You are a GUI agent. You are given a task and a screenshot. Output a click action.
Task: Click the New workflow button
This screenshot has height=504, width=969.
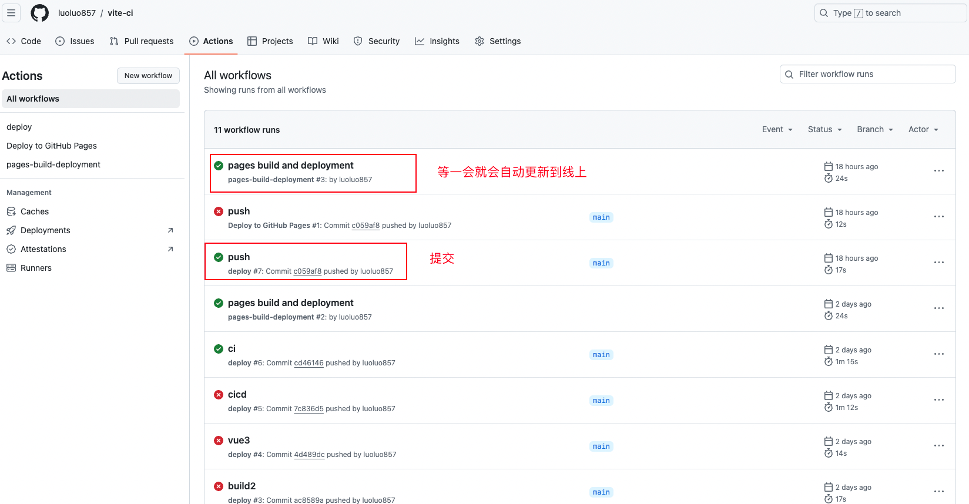pyautogui.click(x=148, y=76)
